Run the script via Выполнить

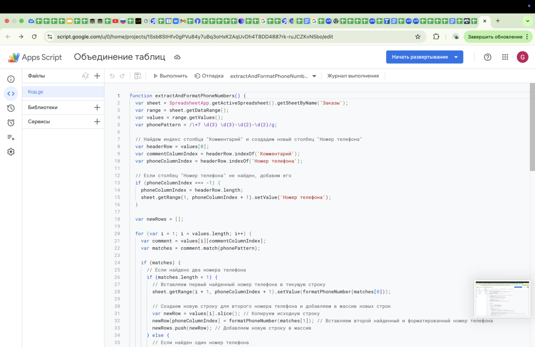click(170, 76)
